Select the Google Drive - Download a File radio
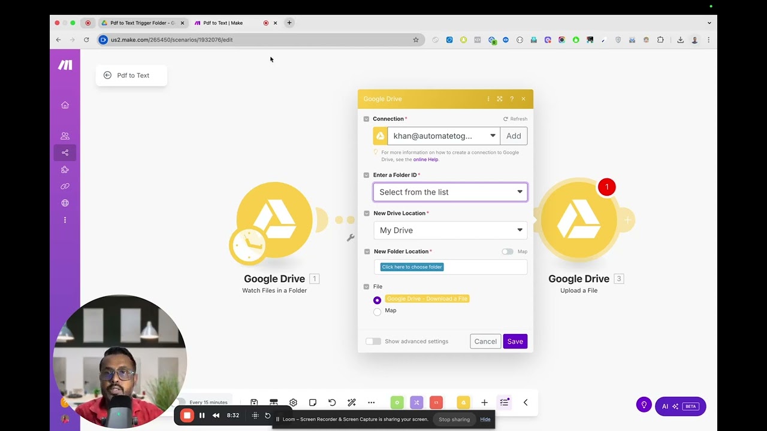The height and width of the screenshot is (431, 767). click(x=377, y=300)
